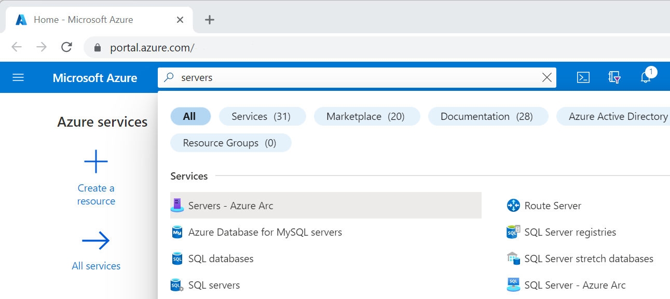Image resolution: width=670 pixels, height=299 pixels.
Task: Filter results by Services (31)
Action: coord(262,117)
